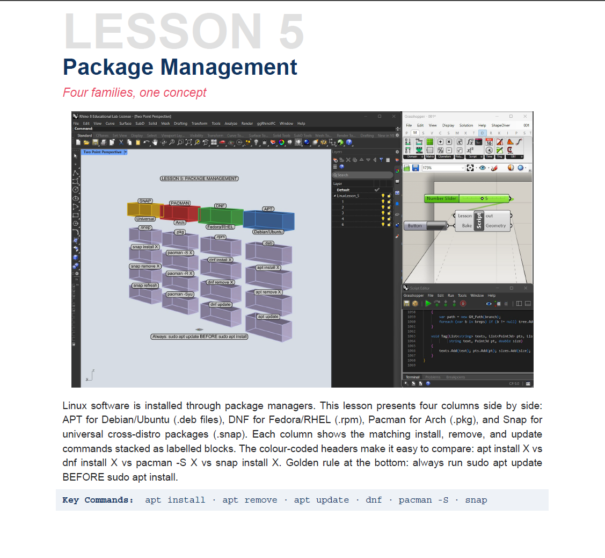Click the blue render sphere icon in Rhino
605x558 pixels.
(x=307, y=142)
